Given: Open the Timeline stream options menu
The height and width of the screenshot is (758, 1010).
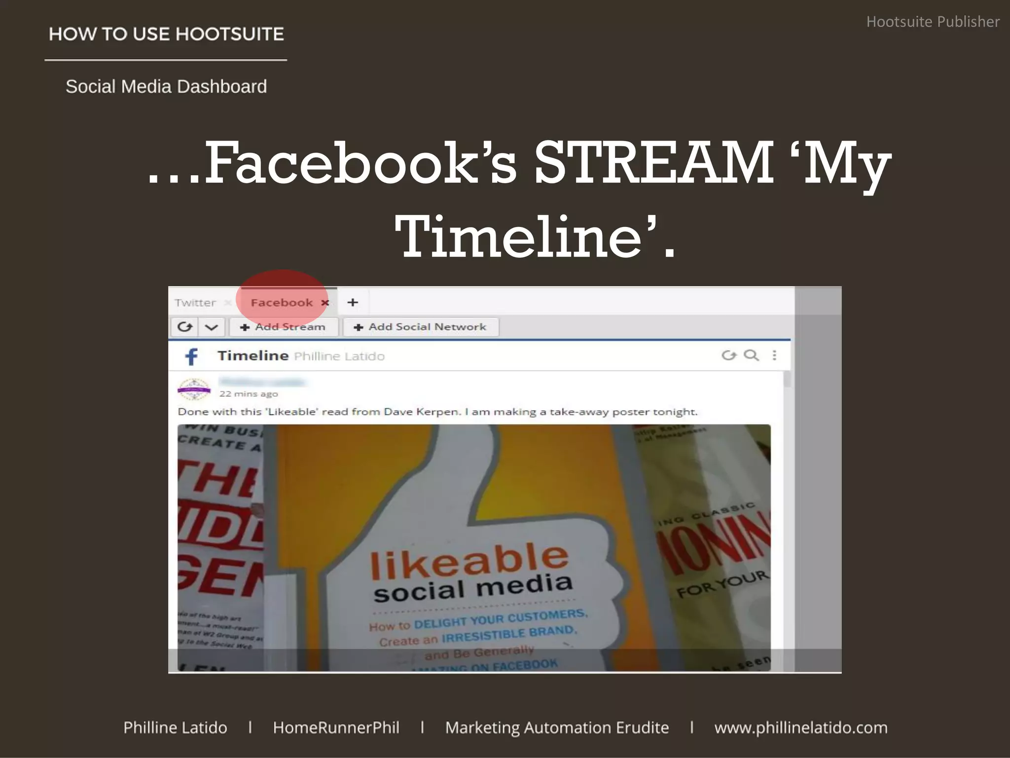Looking at the screenshot, I should click(774, 355).
